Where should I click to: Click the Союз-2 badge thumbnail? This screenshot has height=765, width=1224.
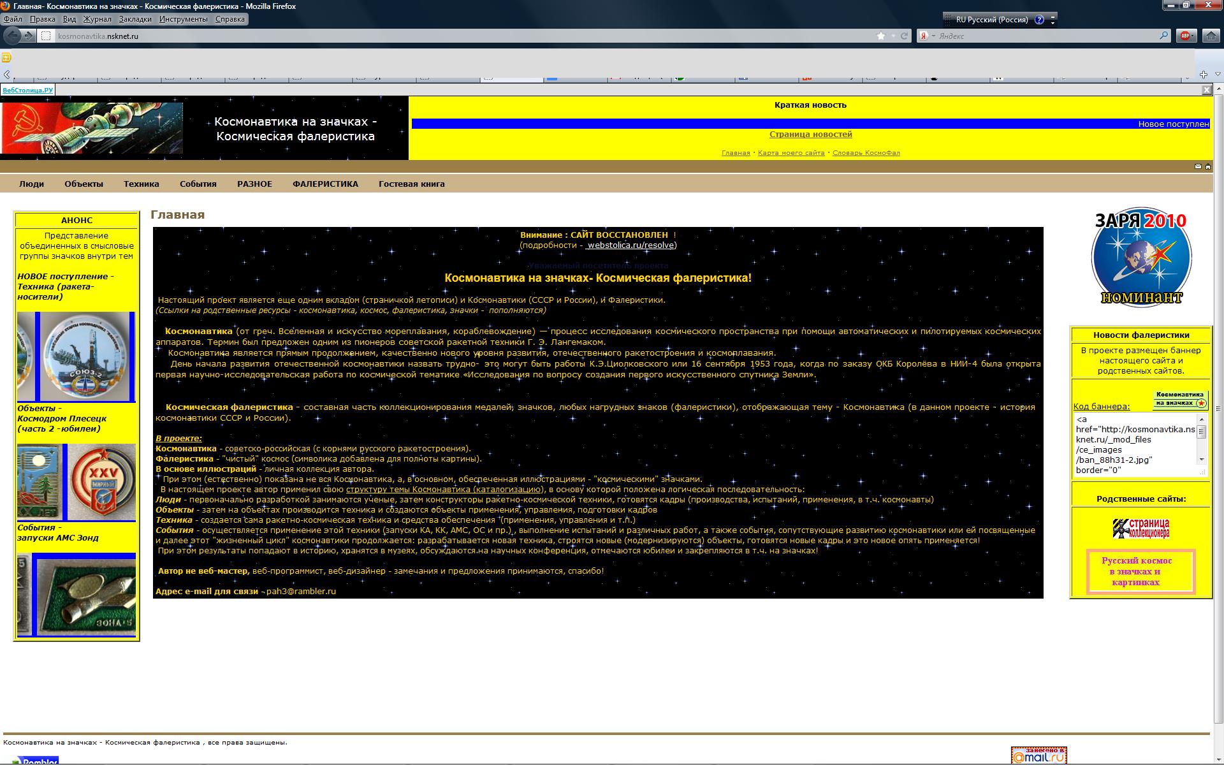pos(84,357)
